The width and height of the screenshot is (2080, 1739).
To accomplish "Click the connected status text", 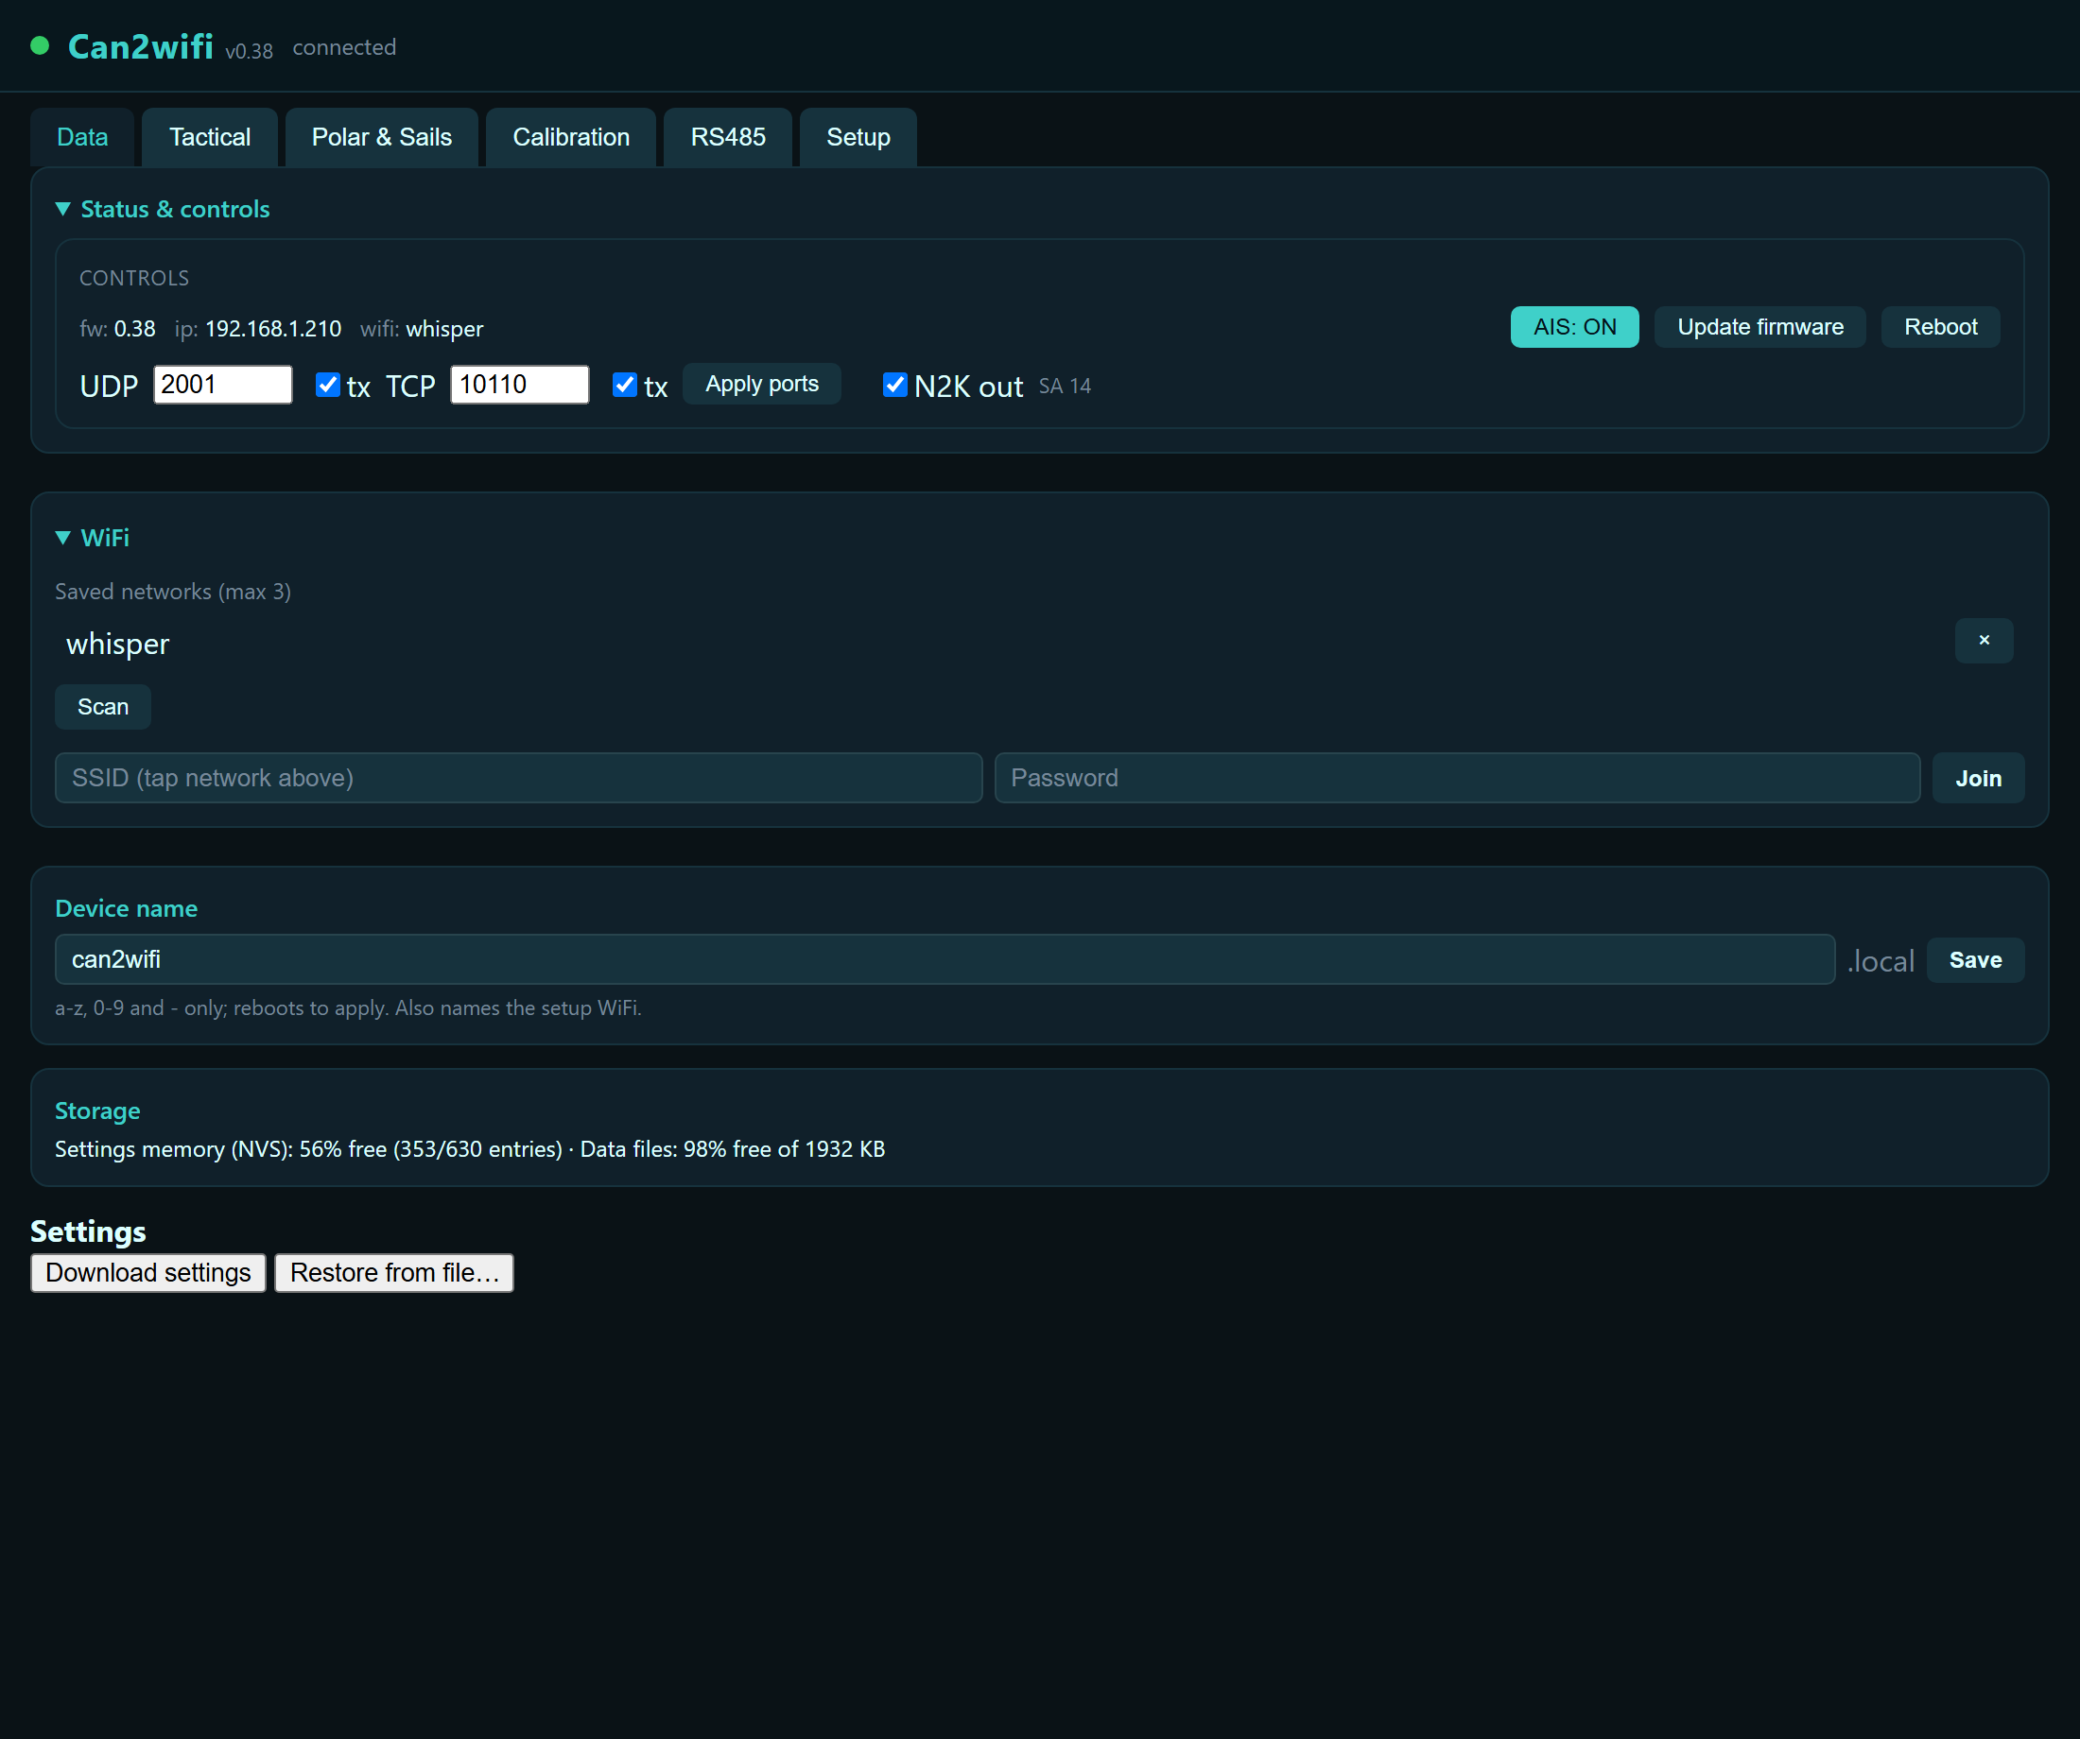I will click(x=345, y=47).
